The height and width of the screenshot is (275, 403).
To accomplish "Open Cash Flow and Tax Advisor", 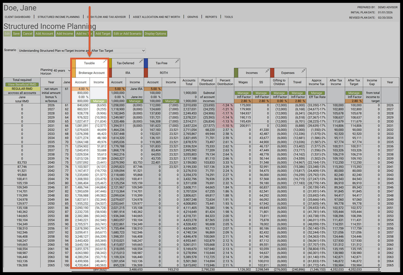I will (x=106, y=17).
